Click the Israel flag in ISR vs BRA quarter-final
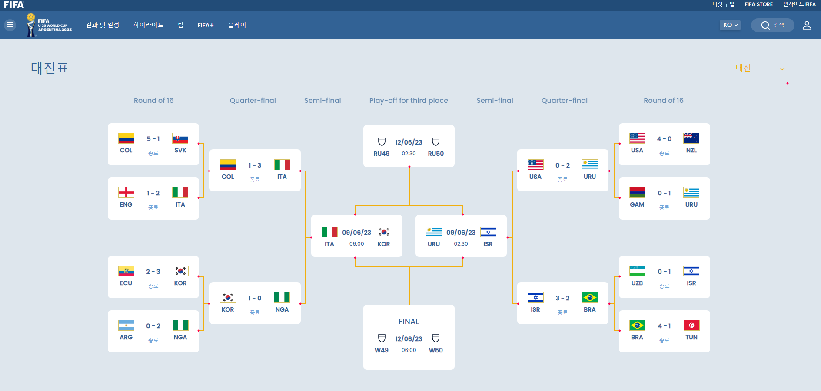The height and width of the screenshot is (391, 821). (x=535, y=297)
